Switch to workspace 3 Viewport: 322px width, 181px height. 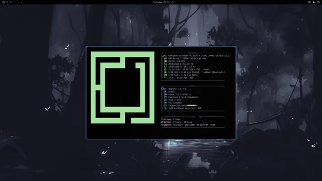15,2
